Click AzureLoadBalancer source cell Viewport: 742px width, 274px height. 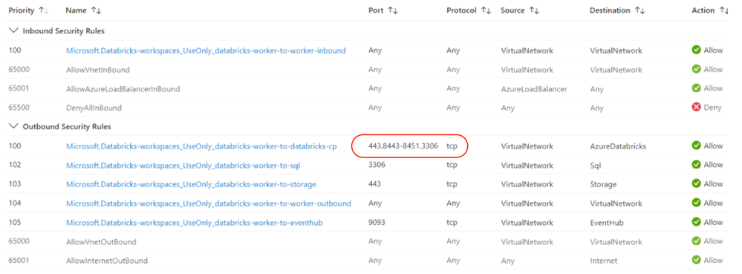point(534,88)
